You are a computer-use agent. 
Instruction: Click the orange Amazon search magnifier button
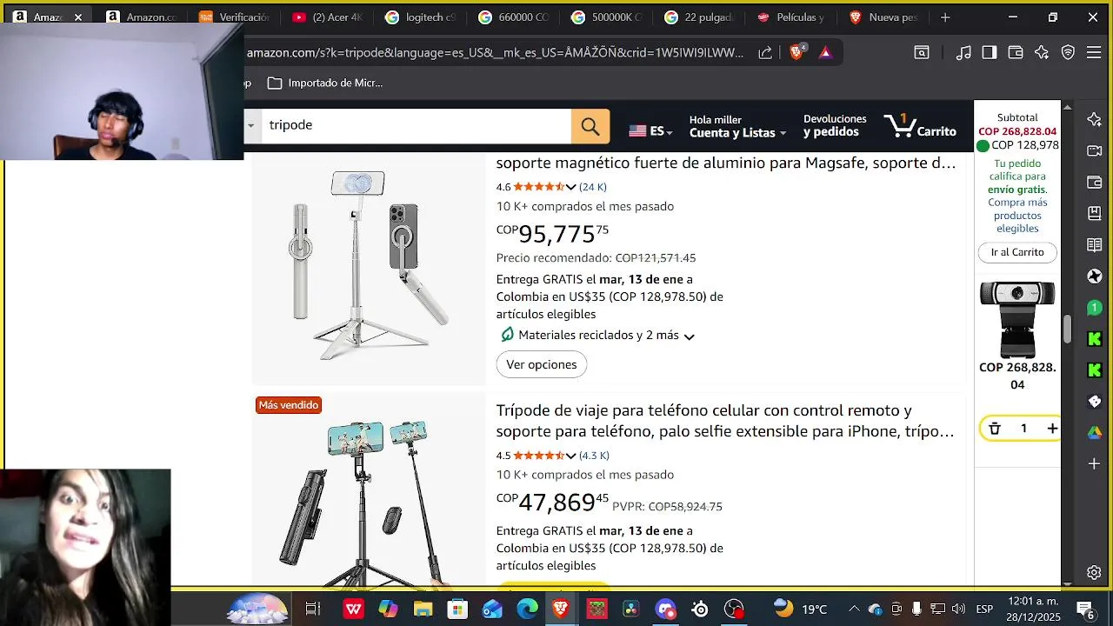coord(590,127)
